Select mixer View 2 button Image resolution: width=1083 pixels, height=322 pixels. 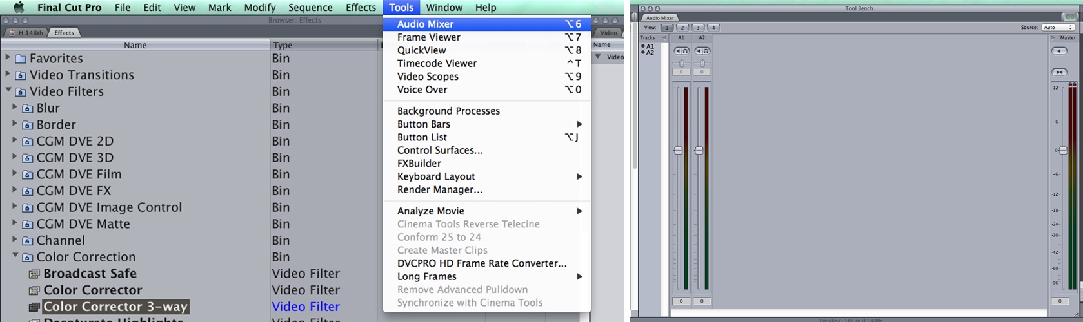point(682,28)
